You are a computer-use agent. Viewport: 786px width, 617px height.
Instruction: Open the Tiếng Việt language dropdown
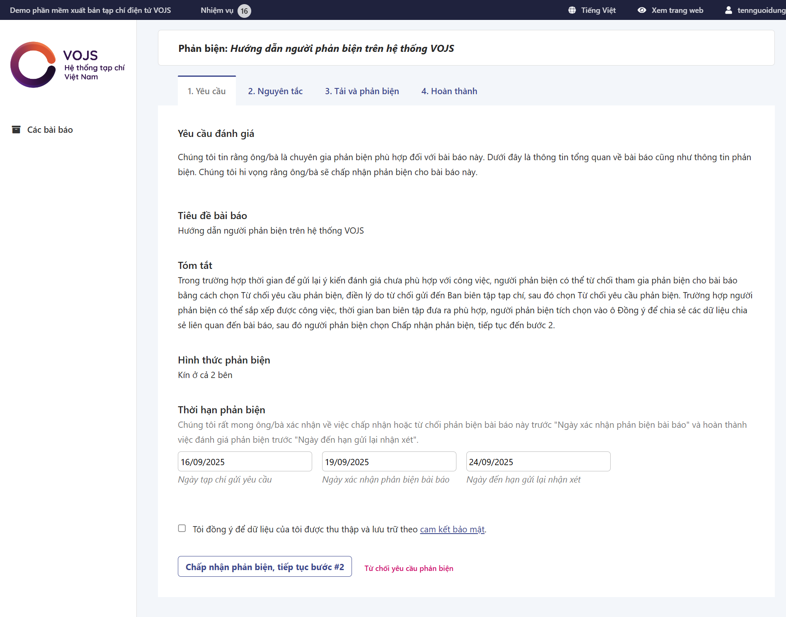[x=598, y=10]
